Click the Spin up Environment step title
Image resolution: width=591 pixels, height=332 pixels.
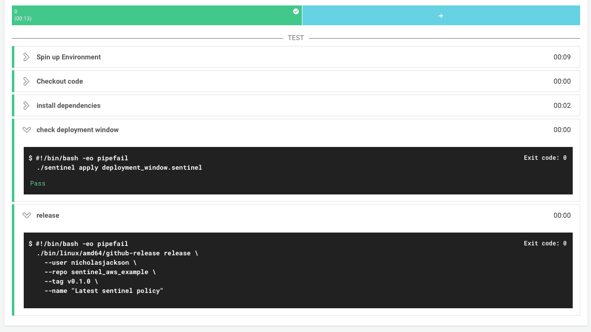coord(68,57)
